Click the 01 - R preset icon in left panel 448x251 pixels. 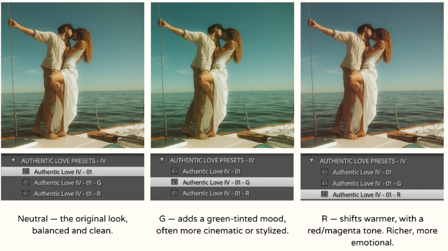tap(25, 194)
